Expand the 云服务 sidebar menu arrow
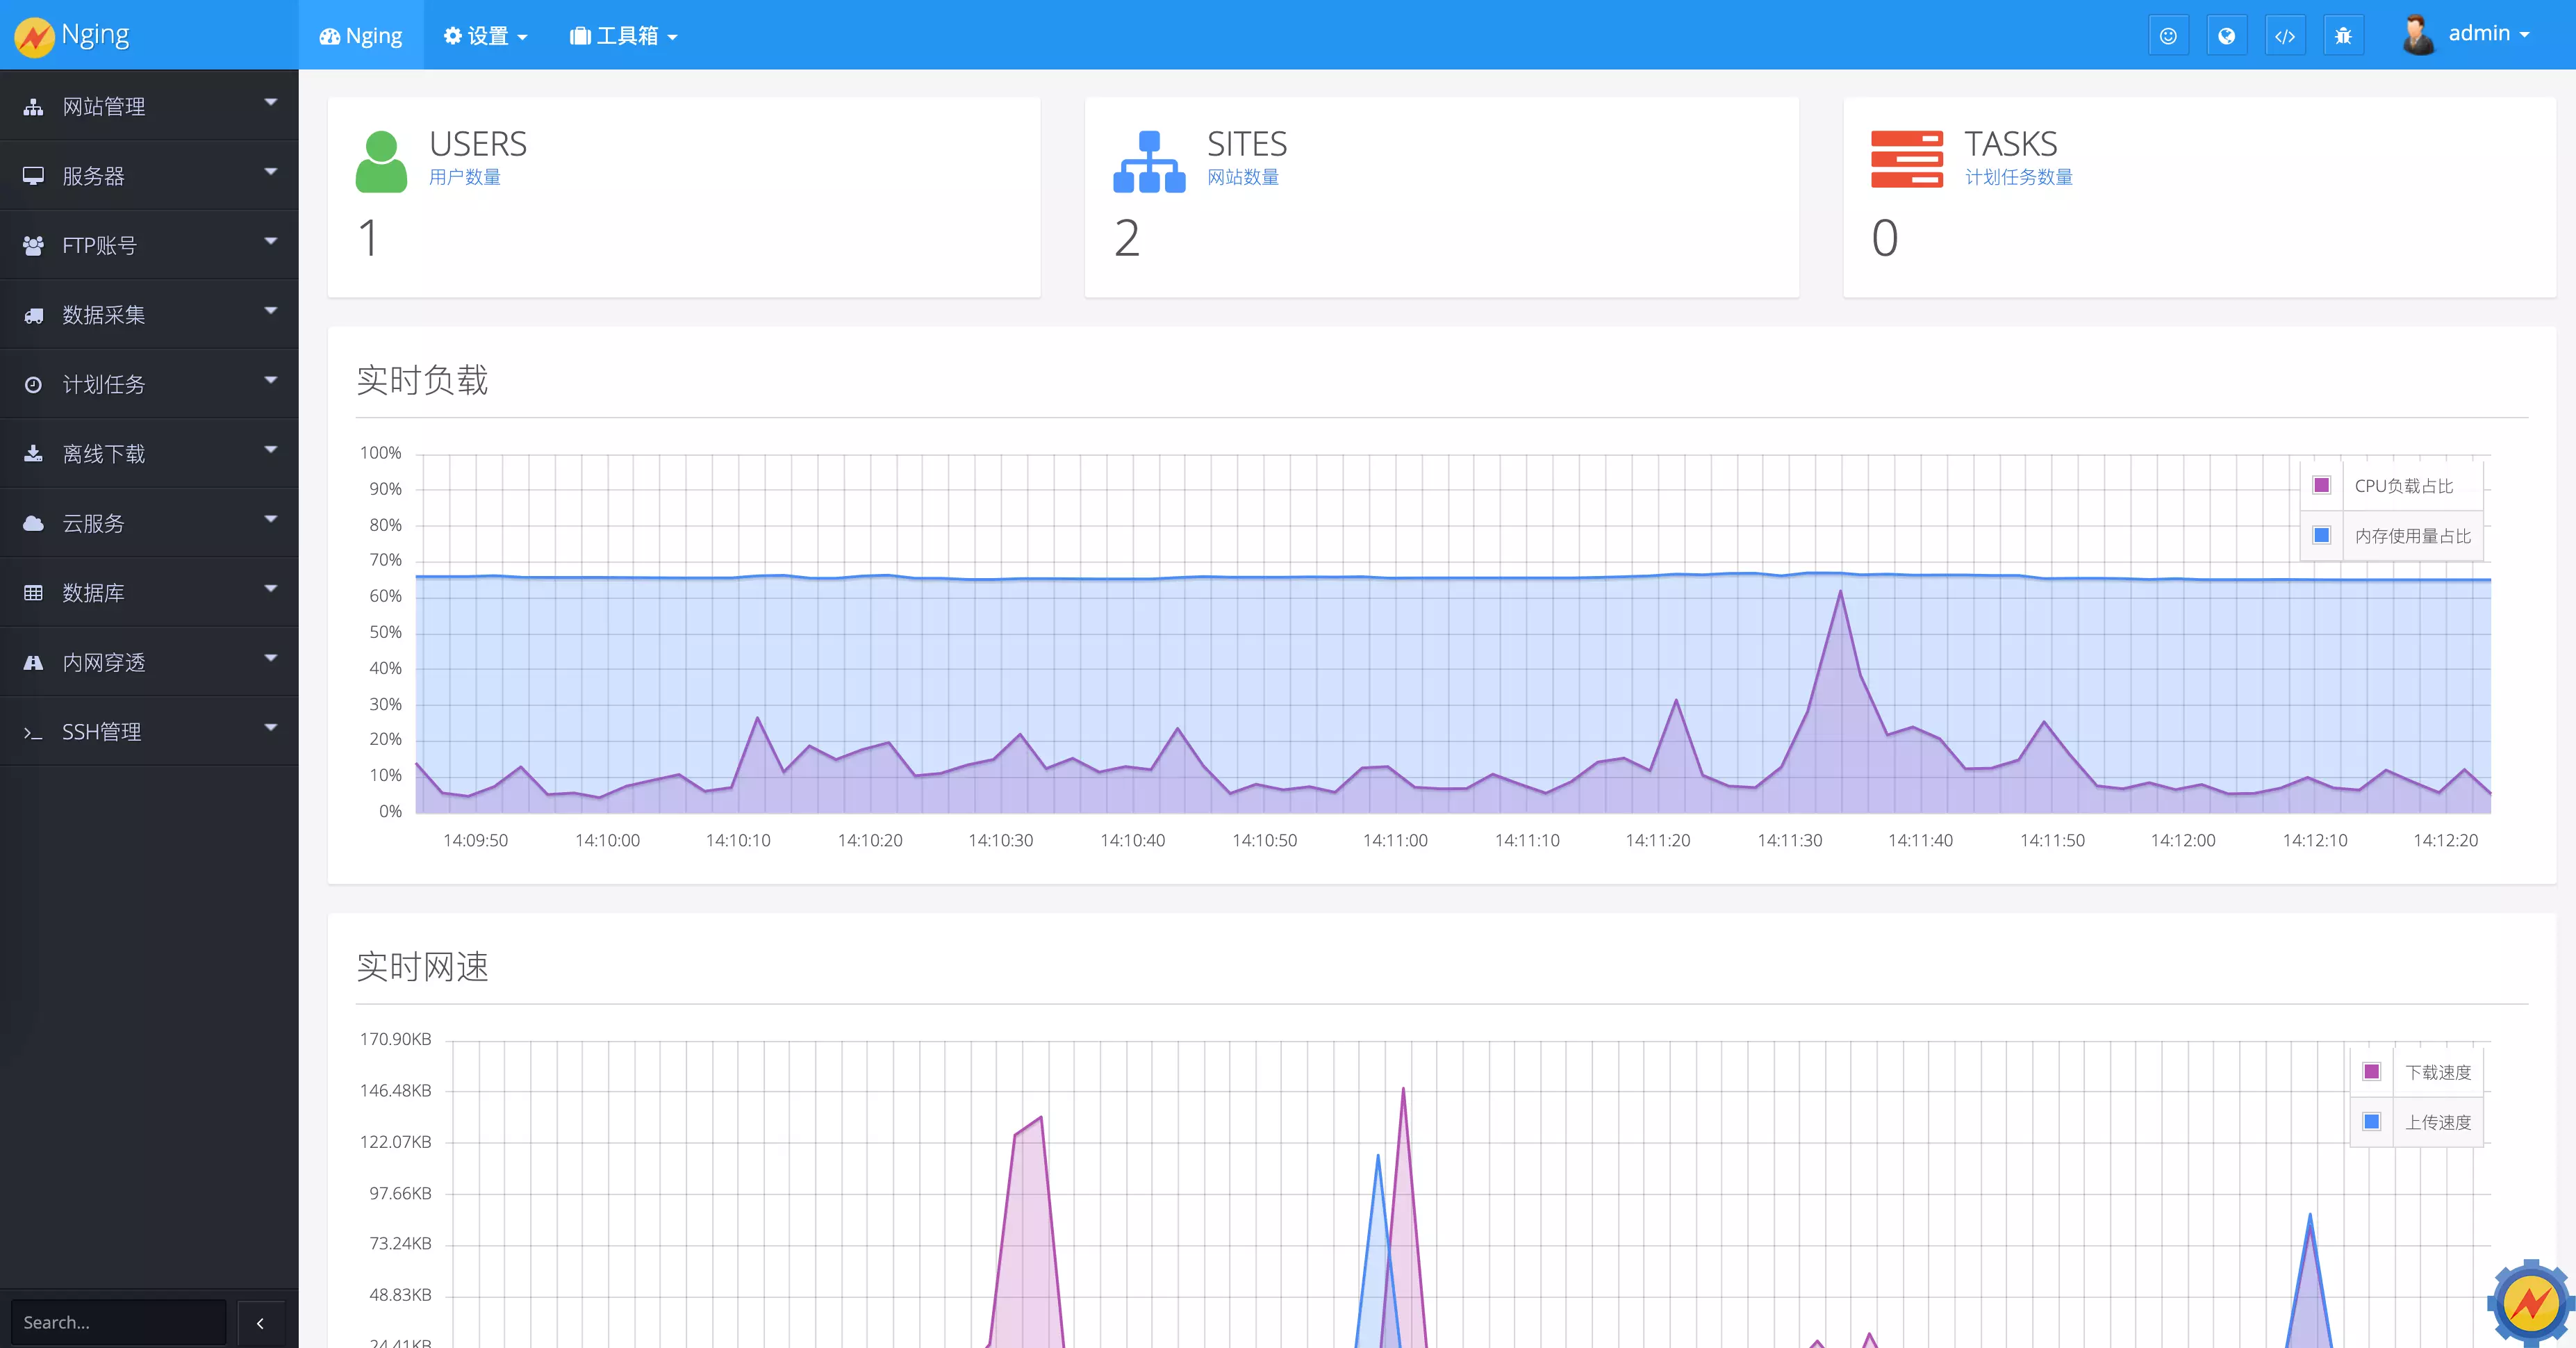This screenshot has width=2576, height=1348. click(270, 519)
